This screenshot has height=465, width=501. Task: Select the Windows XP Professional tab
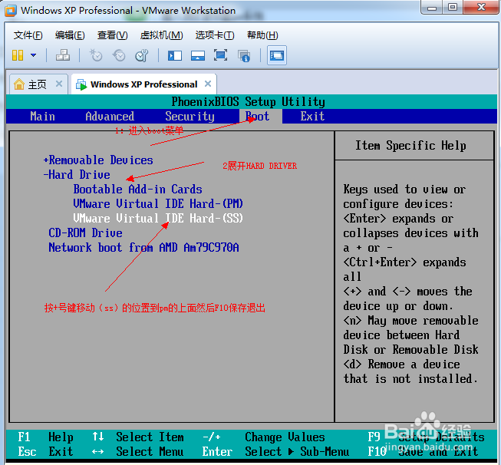pos(143,84)
